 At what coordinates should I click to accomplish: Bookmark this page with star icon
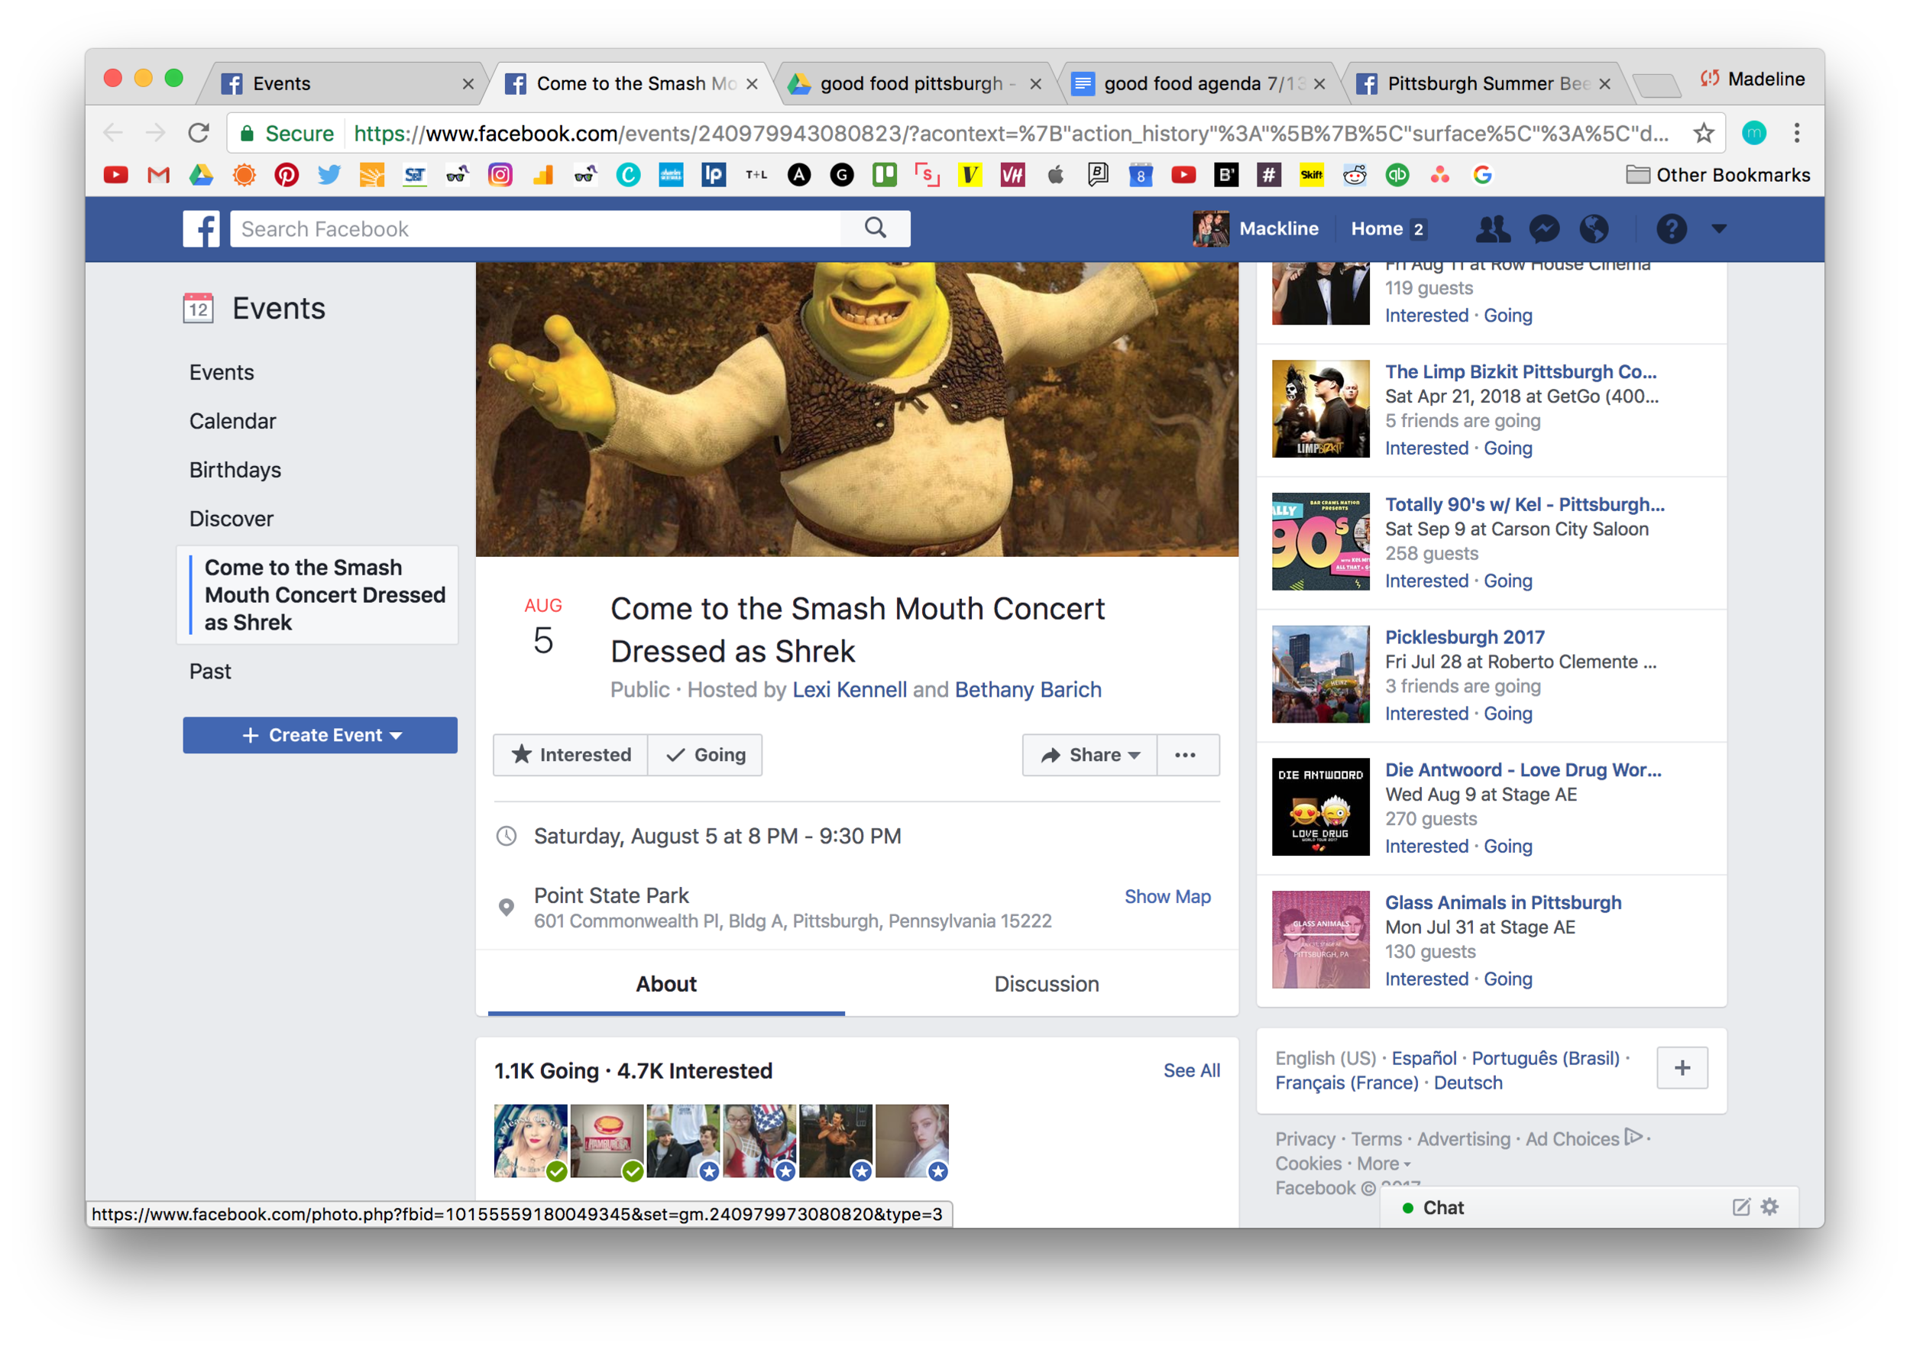(1703, 133)
